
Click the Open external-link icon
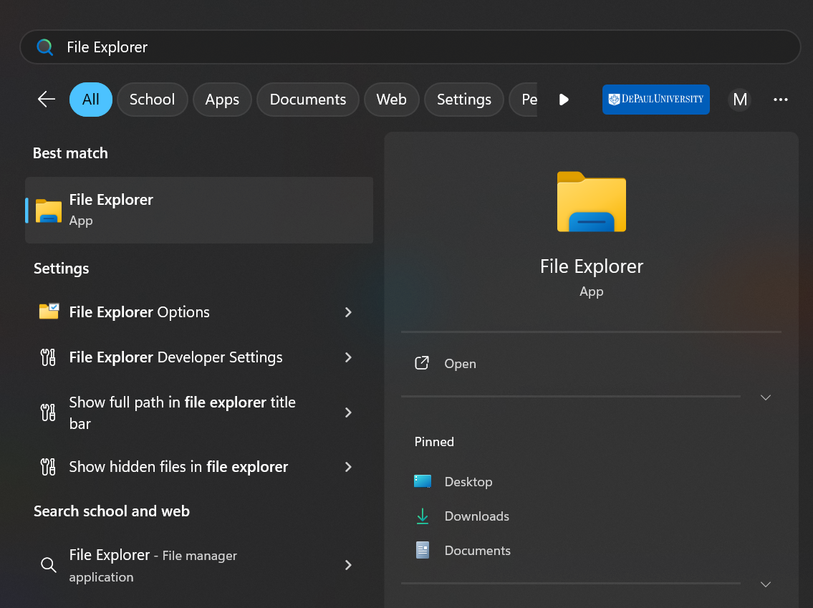[x=422, y=363]
